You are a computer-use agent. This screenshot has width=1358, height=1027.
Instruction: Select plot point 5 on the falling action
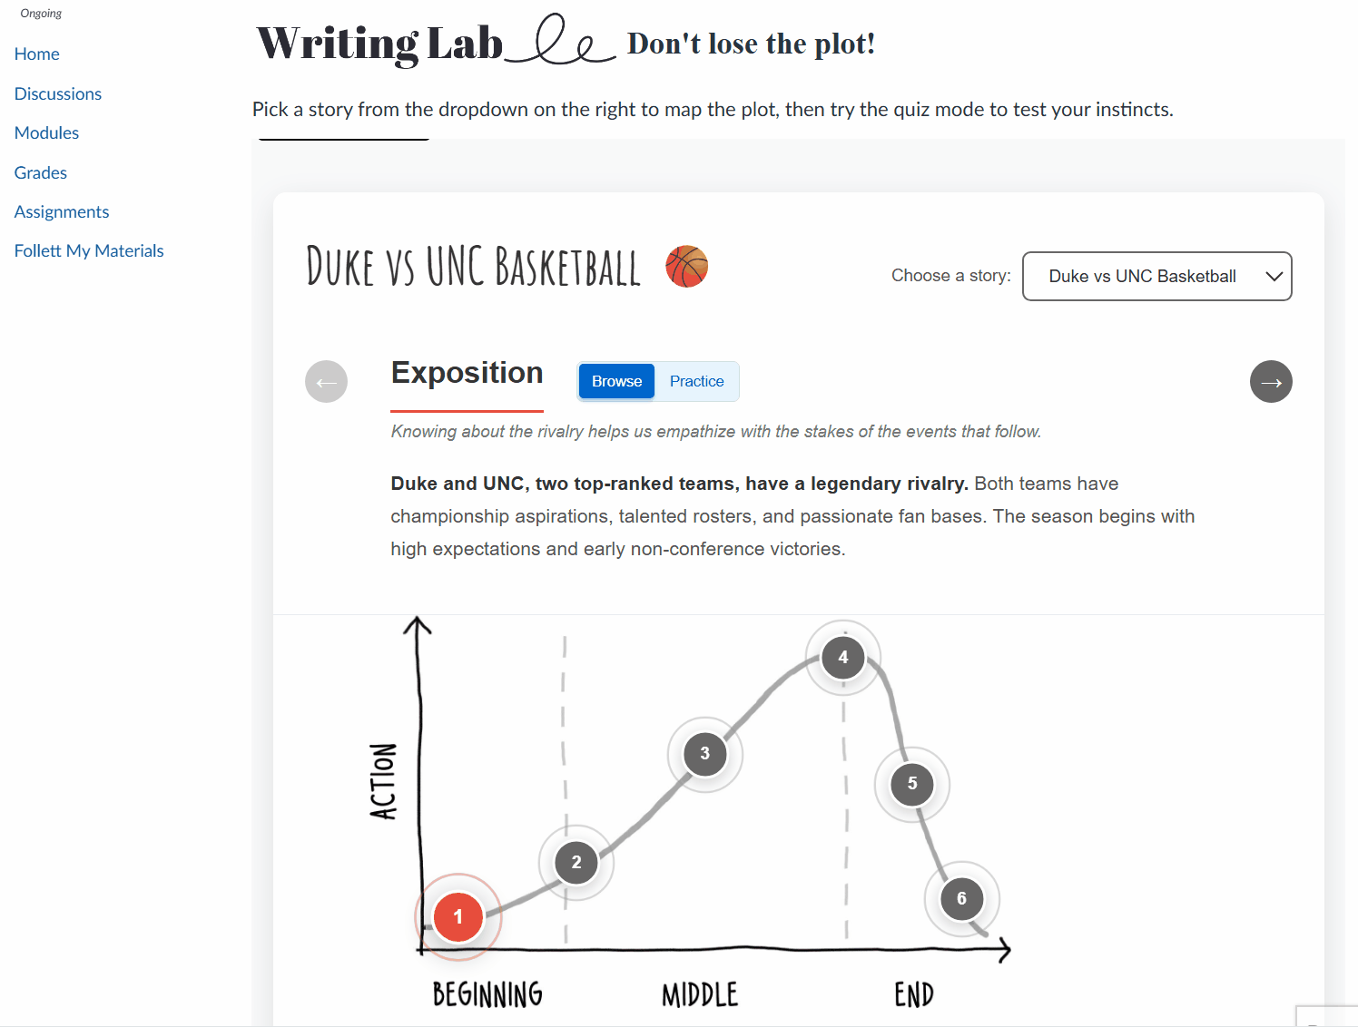[912, 784]
